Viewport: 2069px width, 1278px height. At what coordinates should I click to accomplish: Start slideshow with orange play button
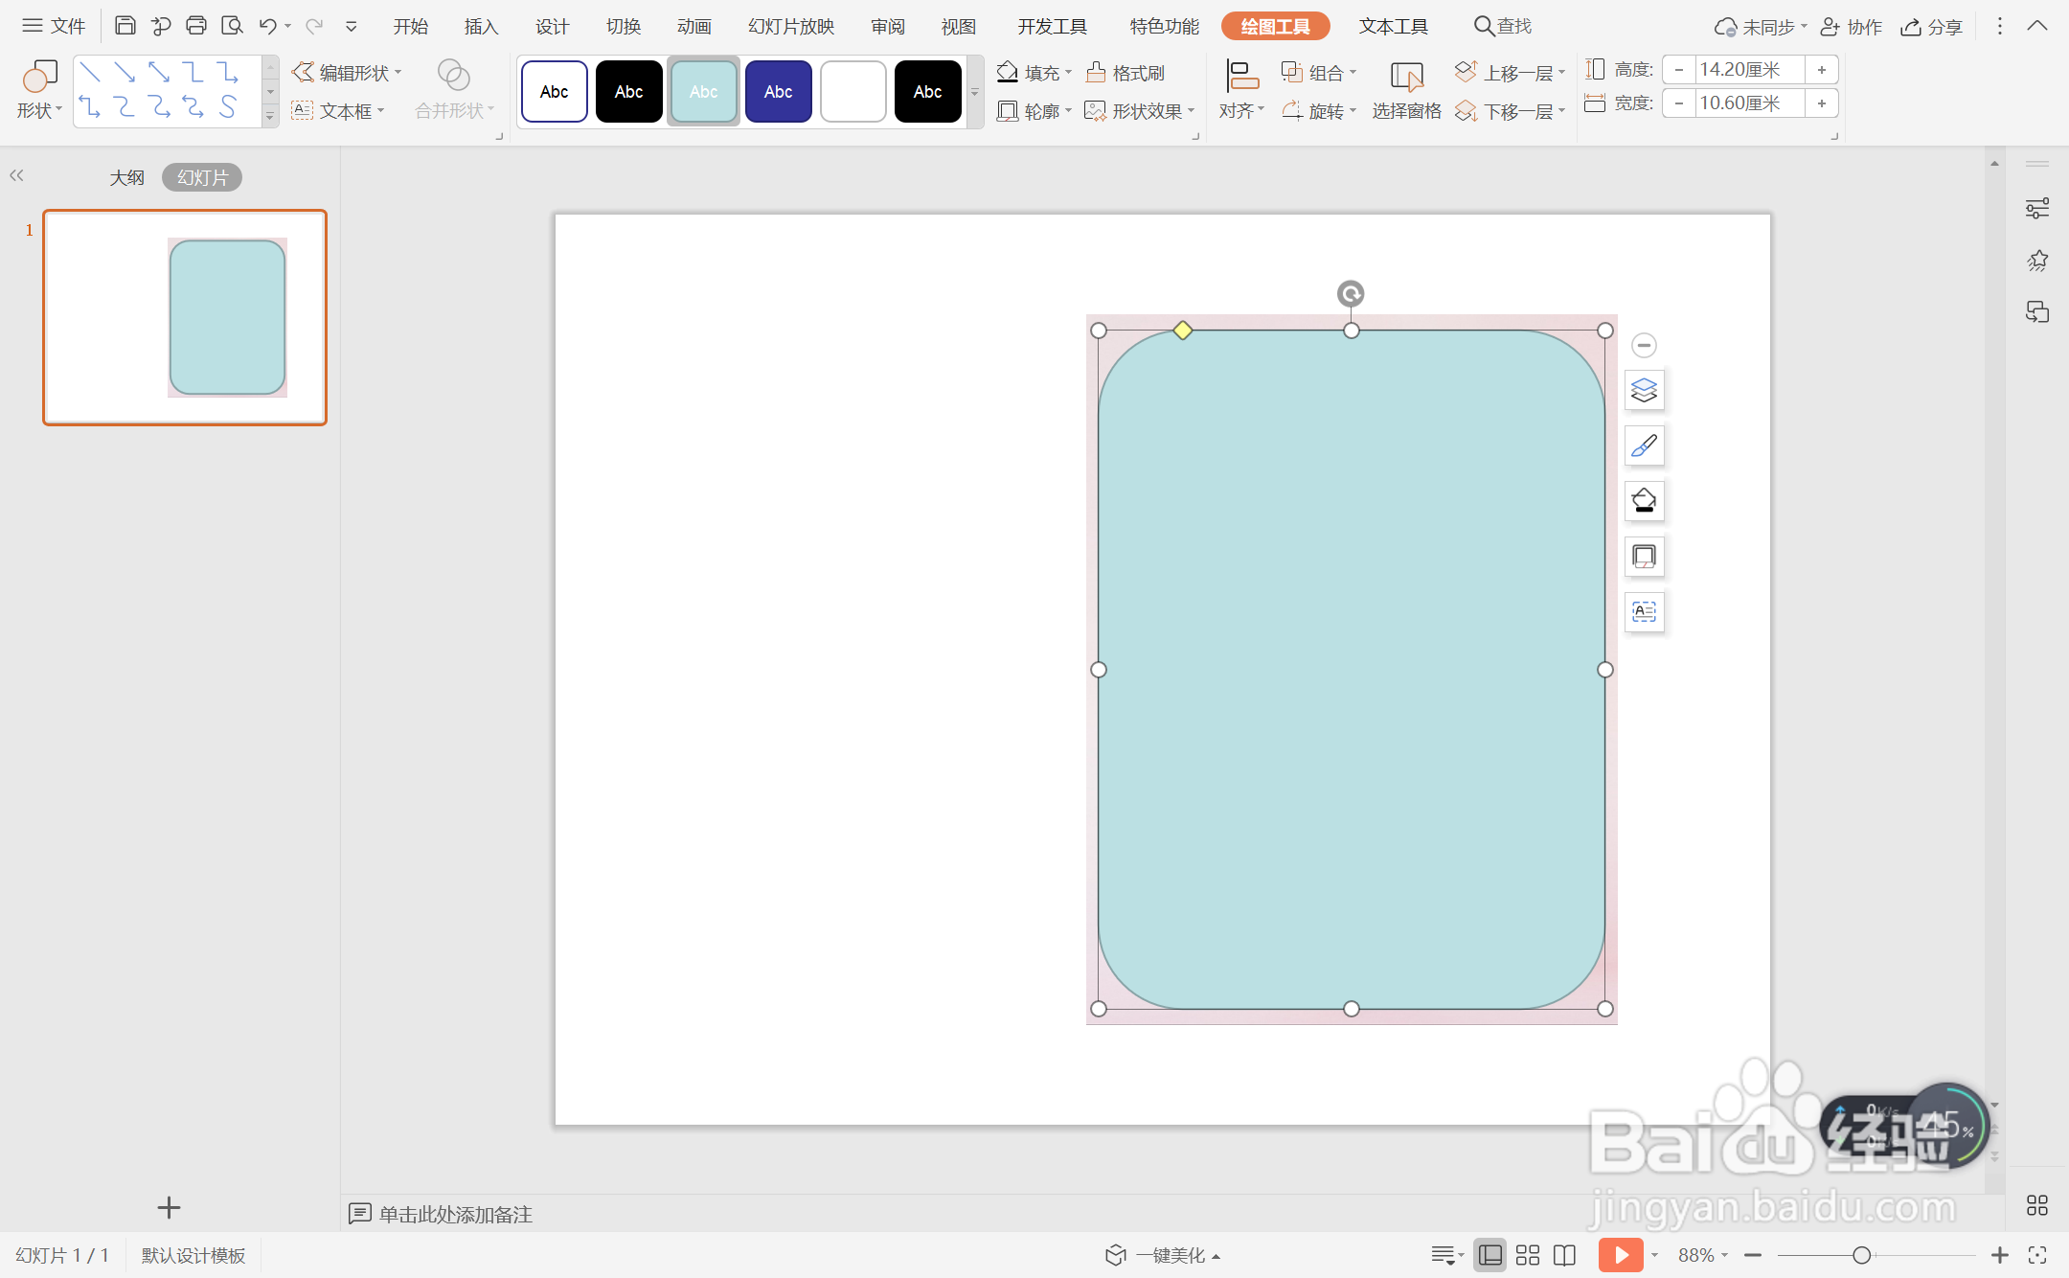tap(1620, 1255)
